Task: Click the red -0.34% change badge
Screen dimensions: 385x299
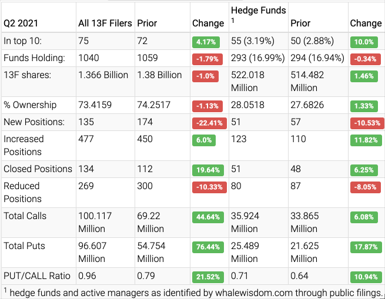Action: click(x=365, y=59)
